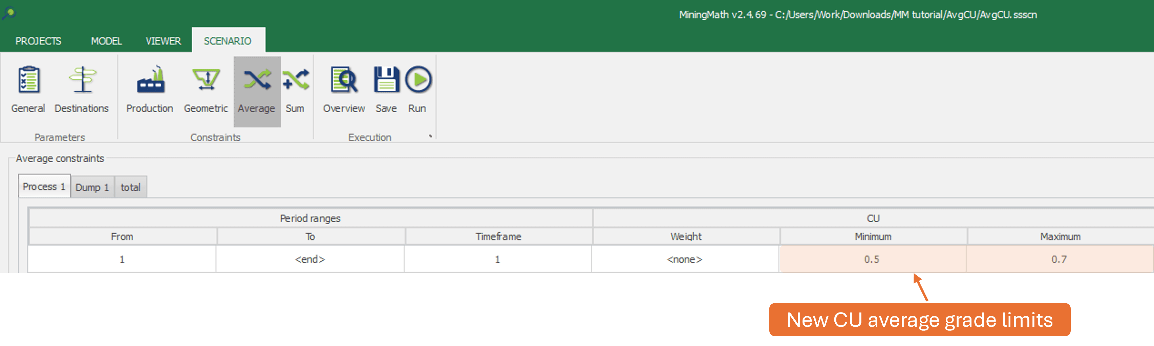Screen dimensions: 1154x346
Task: Select the Average constraints icon
Action: (257, 81)
